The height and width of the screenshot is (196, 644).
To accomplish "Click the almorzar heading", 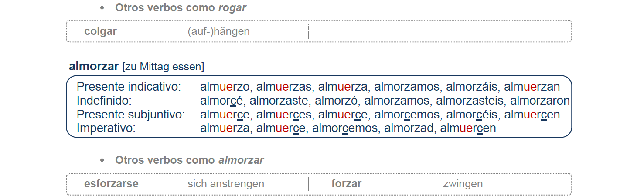I will [x=94, y=66].
